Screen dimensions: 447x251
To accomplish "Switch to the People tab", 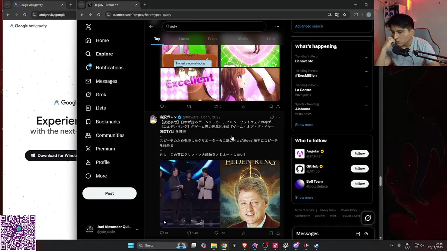I will pyautogui.click(x=214, y=39).
